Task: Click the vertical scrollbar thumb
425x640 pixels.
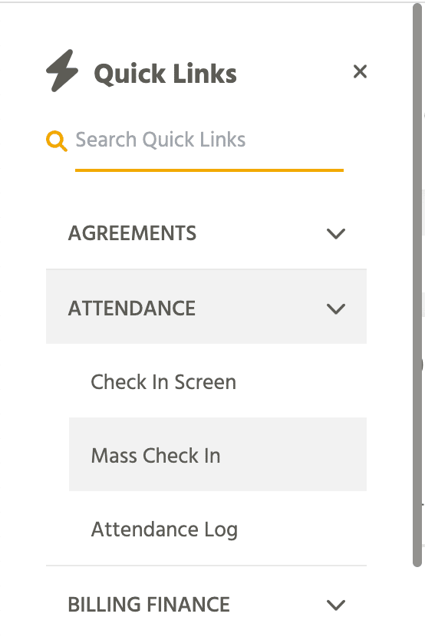Action: click(417, 285)
